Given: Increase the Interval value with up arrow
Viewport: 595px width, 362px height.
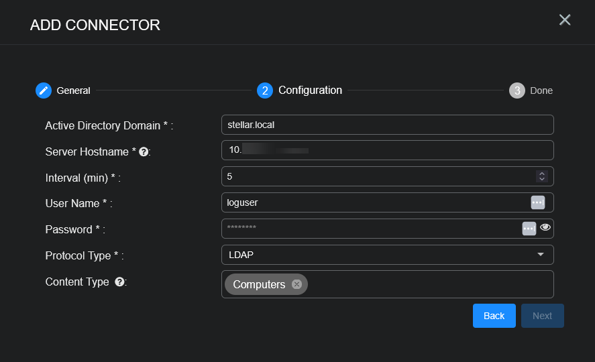Looking at the screenshot, I should [542, 174].
